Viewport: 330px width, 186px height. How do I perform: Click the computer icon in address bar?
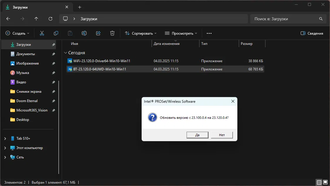(65, 18)
